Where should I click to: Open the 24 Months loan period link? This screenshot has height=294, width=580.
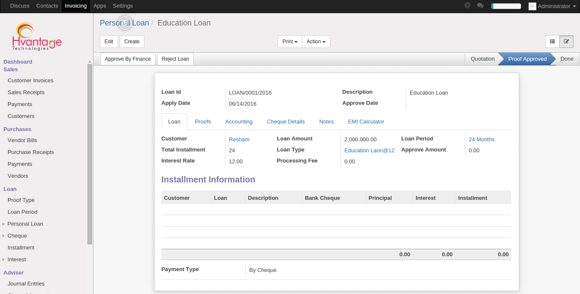481,140
